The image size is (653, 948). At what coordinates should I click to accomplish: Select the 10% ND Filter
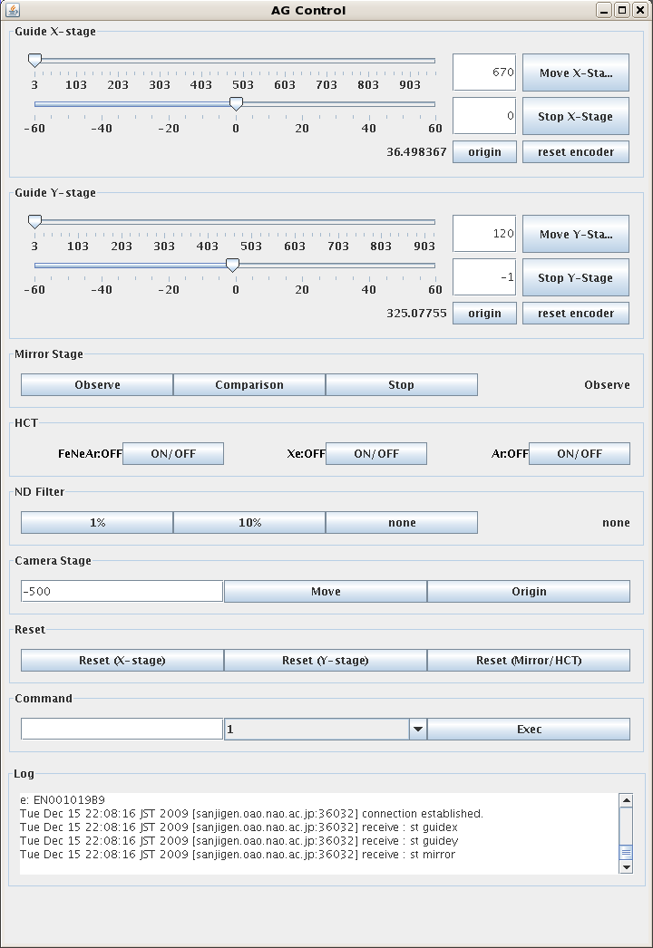point(249,522)
